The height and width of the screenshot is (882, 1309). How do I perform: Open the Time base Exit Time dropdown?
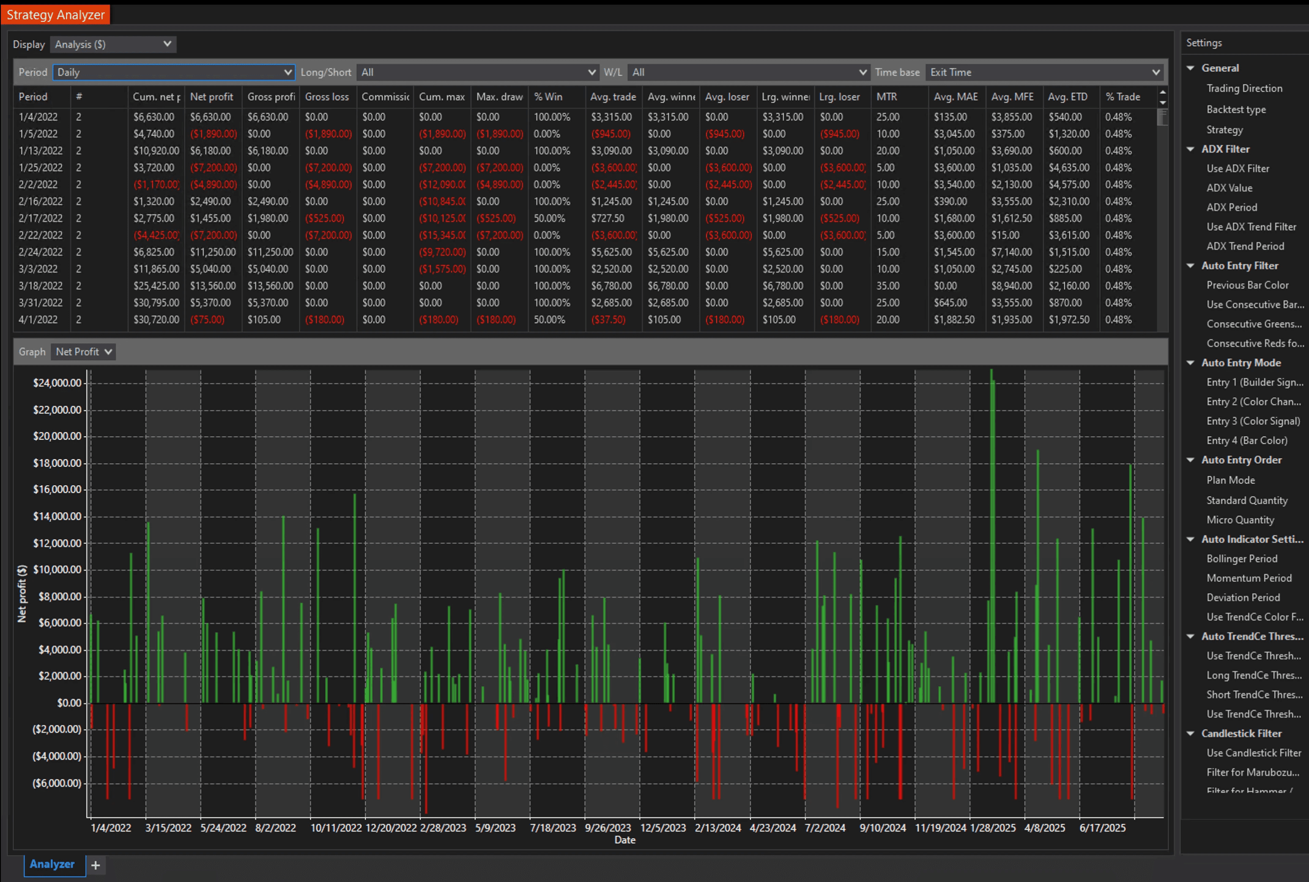pyautogui.click(x=1045, y=72)
